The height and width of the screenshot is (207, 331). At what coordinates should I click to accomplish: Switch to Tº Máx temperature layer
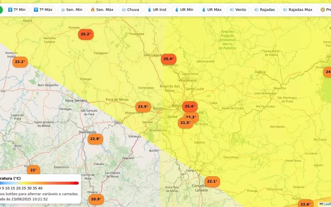click(43, 9)
